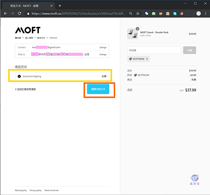Close the MOFT checkout tab
The height and width of the screenshot is (195, 210).
[51, 6]
